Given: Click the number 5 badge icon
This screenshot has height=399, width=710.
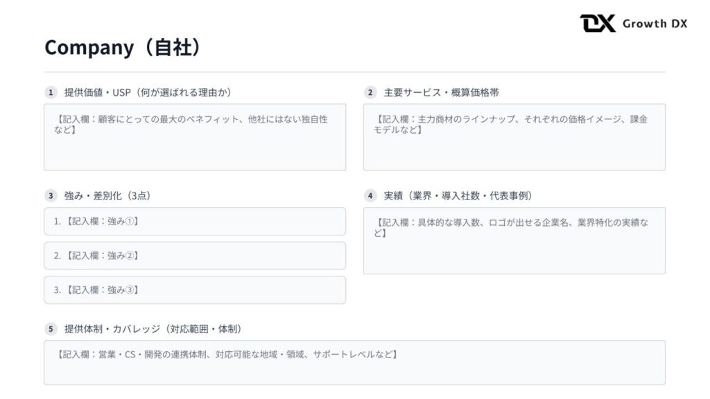Looking at the screenshot, I should tap(51, 329).
